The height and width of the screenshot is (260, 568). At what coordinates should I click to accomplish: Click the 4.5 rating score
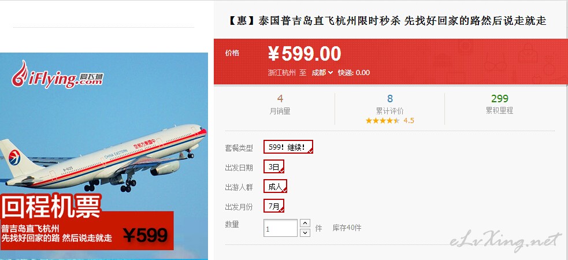[409, 121]
